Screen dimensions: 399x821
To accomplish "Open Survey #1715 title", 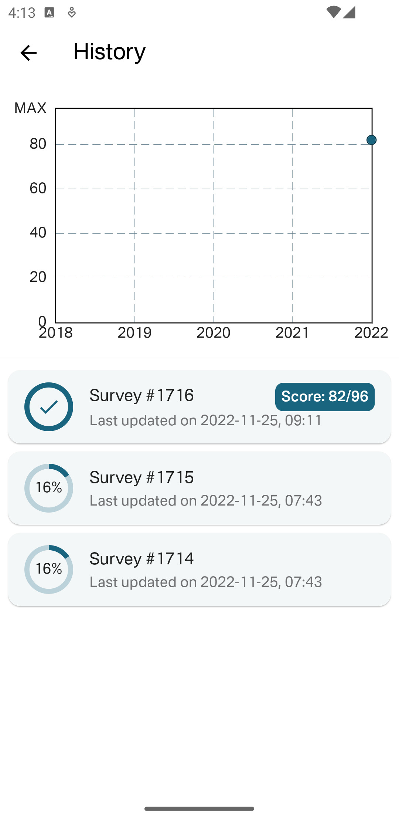I will tap(141, 477).
